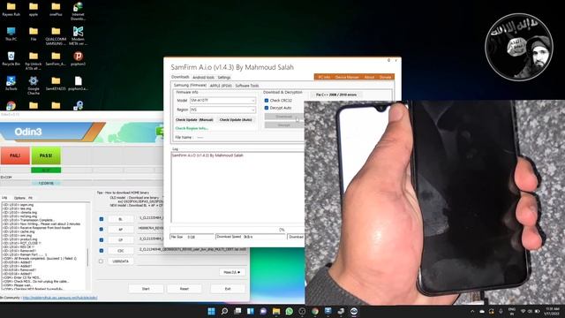Screen dimensions: 565x318
Task: Open File Explorer from taskbar
Action: [x=276, y=311]
